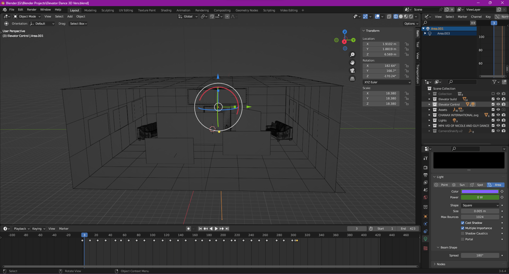Click the zoom magnifier viewport icon
509x274 pixels.
[x=352, y=55]
